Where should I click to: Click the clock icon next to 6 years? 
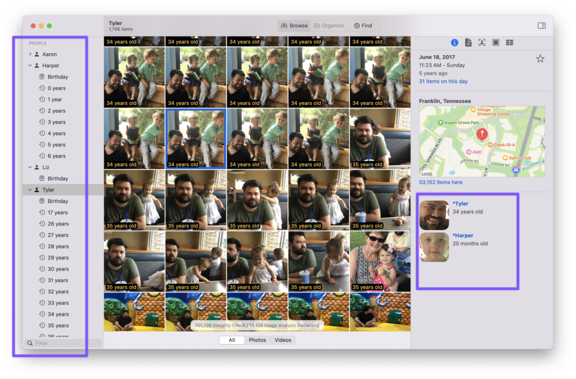[x=42, y=156]
